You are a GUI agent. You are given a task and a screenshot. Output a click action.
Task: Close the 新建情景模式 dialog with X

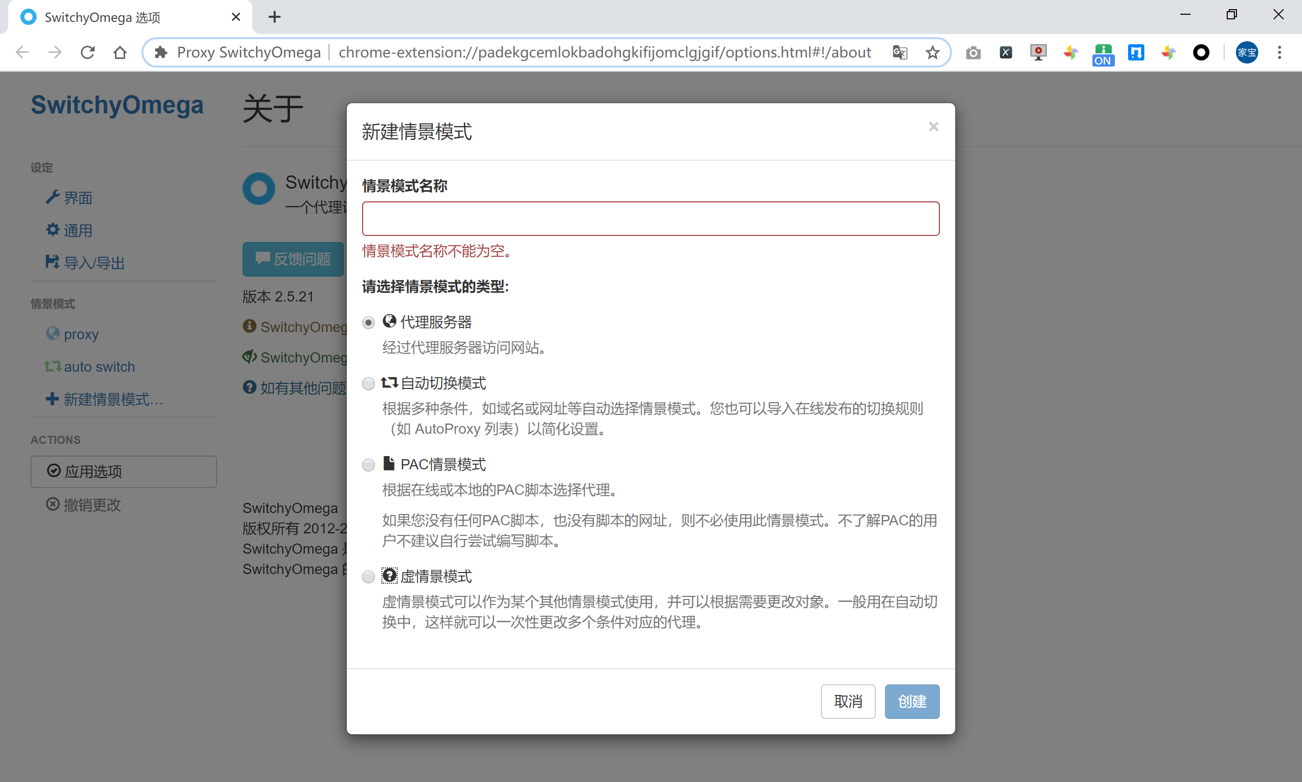coord(933,127)
